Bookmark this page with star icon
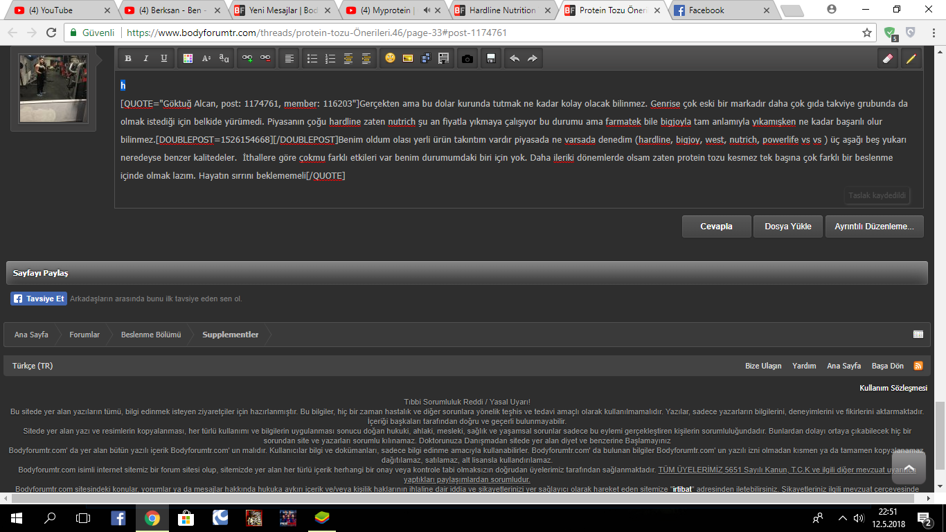The height and width of the screenshot is (532, 946). (866, 33)
